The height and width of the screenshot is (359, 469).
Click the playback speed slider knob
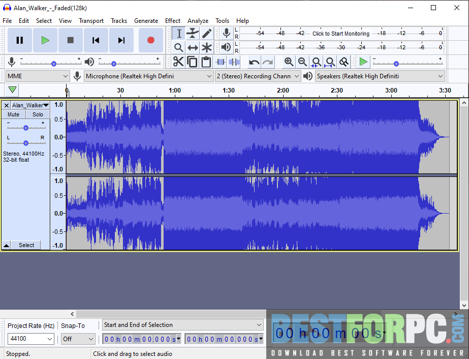(396, 64)
